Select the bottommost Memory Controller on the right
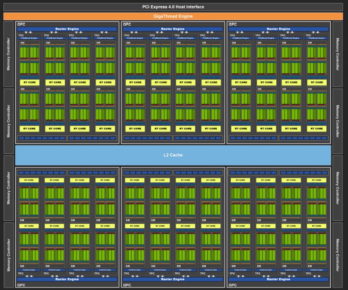 338,255
